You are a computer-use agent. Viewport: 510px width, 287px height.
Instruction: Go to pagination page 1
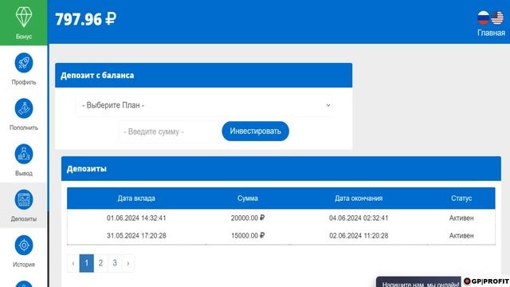(x=87, y=263)
